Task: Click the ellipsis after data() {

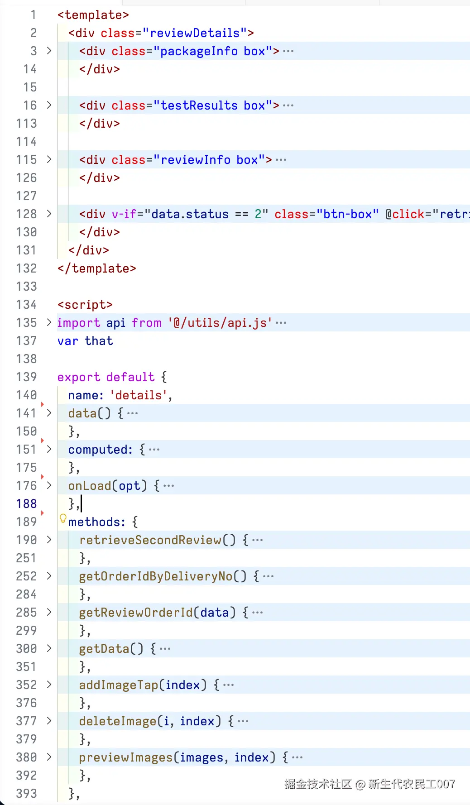Action: coord(132,413)
